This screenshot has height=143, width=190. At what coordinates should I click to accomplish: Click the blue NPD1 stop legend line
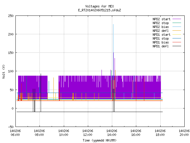[177, 38]
